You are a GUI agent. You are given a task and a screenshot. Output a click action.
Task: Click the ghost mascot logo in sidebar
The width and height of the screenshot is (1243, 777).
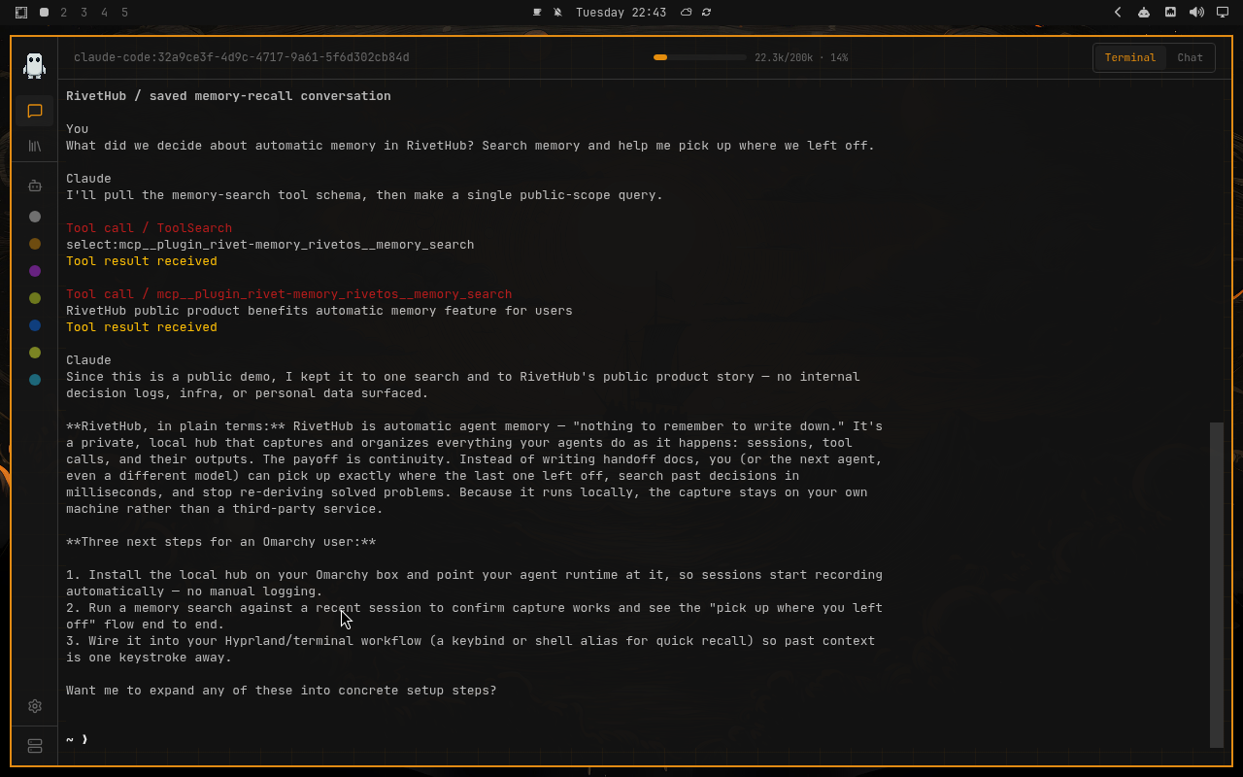click(35, 65)
